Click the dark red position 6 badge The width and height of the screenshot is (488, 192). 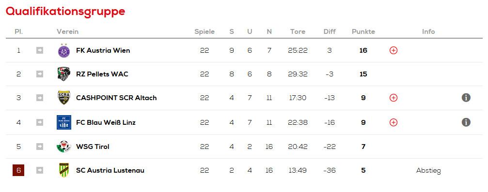(18, 170)
